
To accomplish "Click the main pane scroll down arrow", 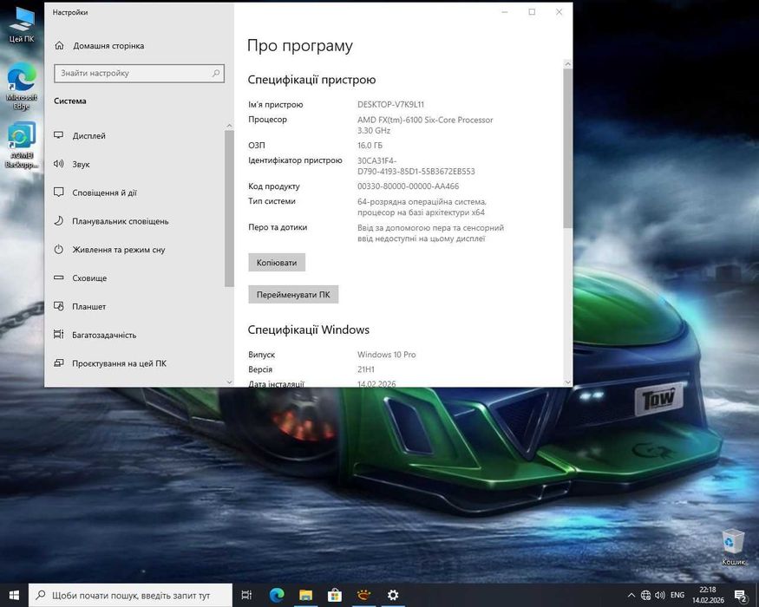I will (568, 382).
